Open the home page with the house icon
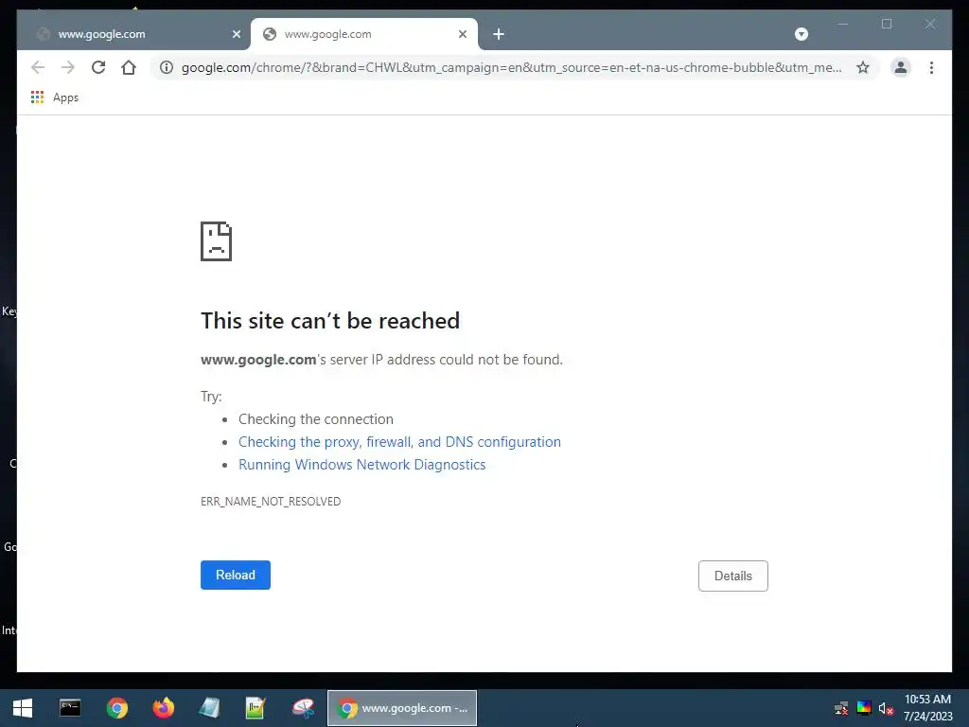This screenshot has width=969, height=727. point(129,67)
